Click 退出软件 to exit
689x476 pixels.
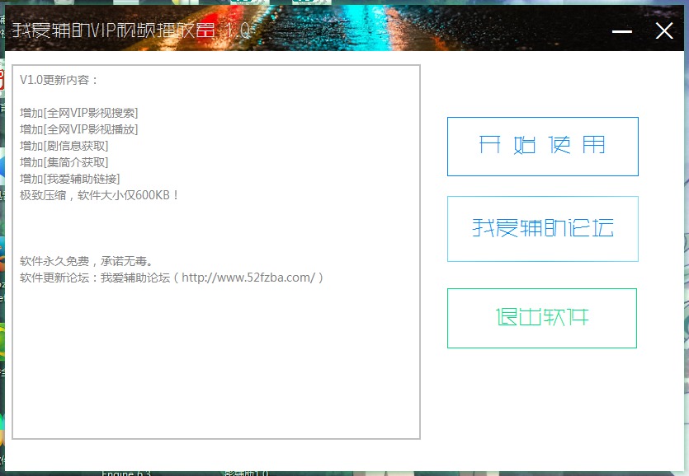(542, 318)
